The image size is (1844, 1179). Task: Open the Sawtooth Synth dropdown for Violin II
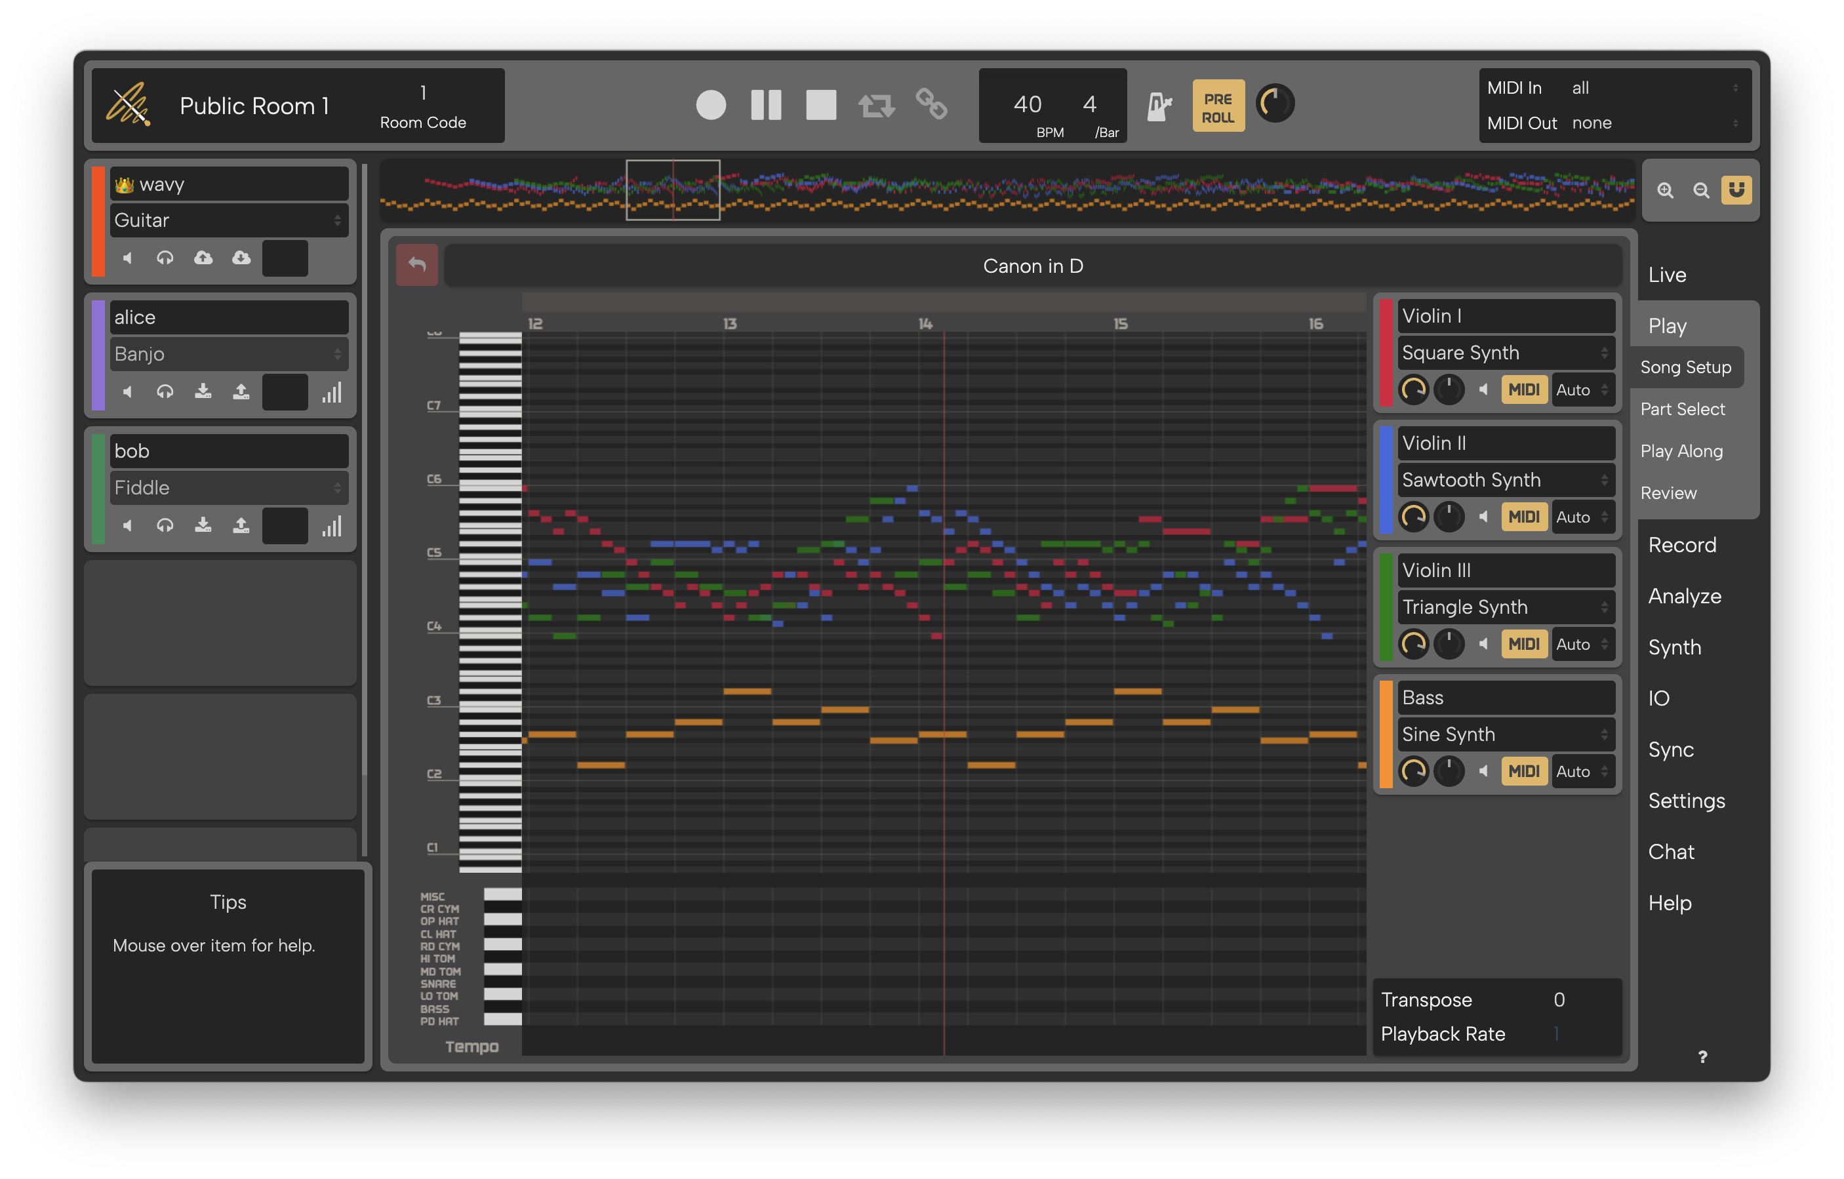[x=1506, y=480]
